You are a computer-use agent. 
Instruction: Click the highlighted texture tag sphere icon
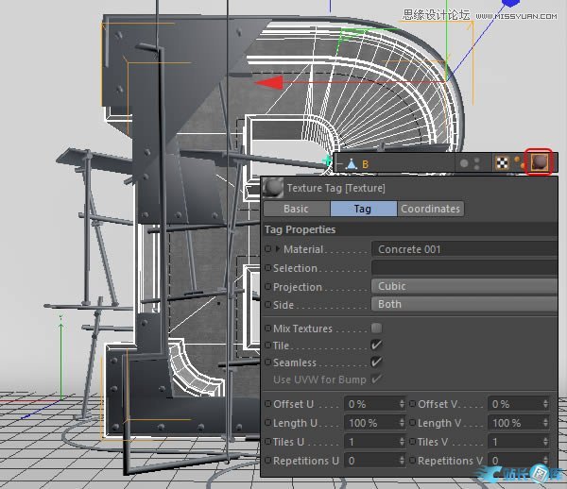539,162
